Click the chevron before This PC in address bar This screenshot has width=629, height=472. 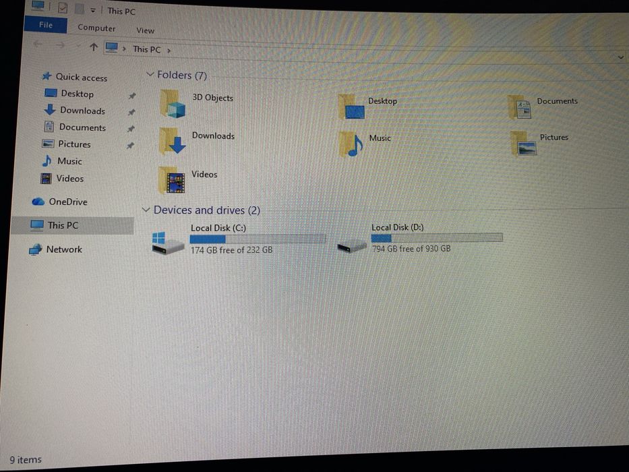click(x=124, y=49)
